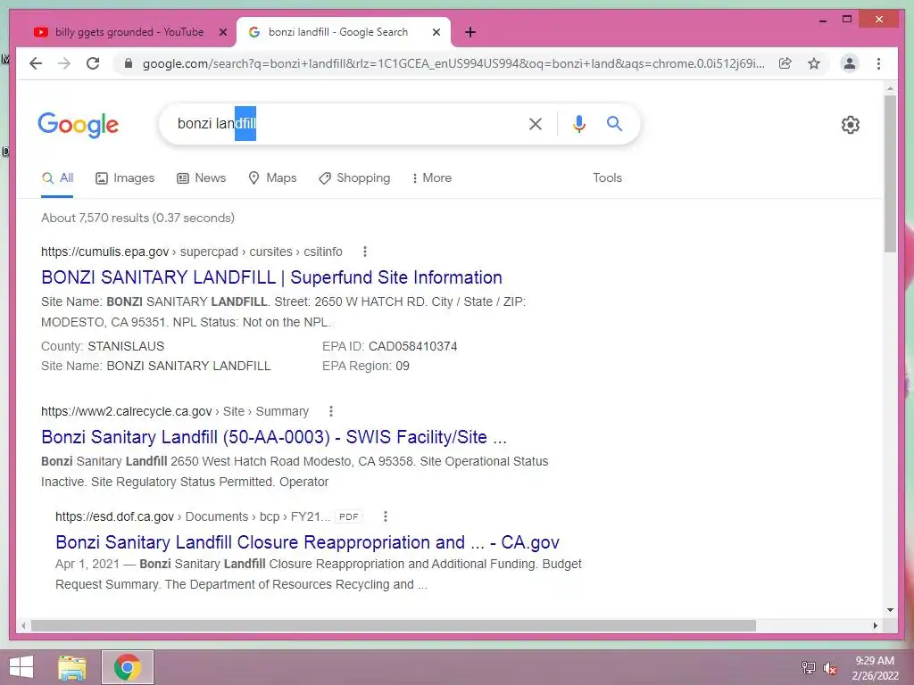Start voice search with microphone
Image resolution: width=914 pixels, height=685 pixels.
578,123
